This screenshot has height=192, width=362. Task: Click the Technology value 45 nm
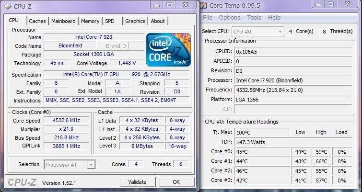tap(57, 63)
